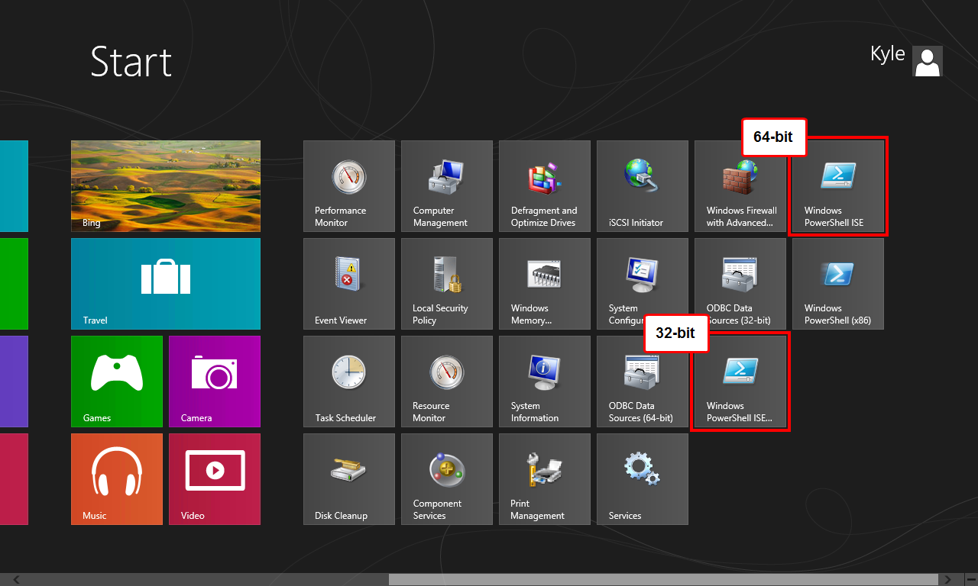Open Defragment and Optimize Drives
This screenshot has height=586, width=978.
[x=545, y=186]
